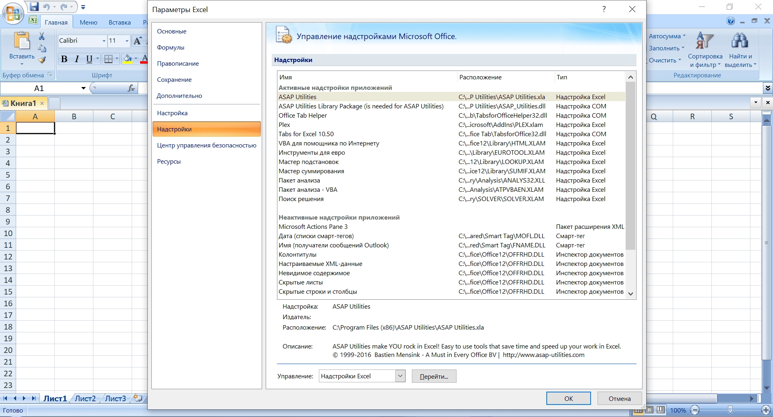Viewport: 773px width, 417px height.
Task: Toggle Italic formatting
Action: tap(76, 59)
